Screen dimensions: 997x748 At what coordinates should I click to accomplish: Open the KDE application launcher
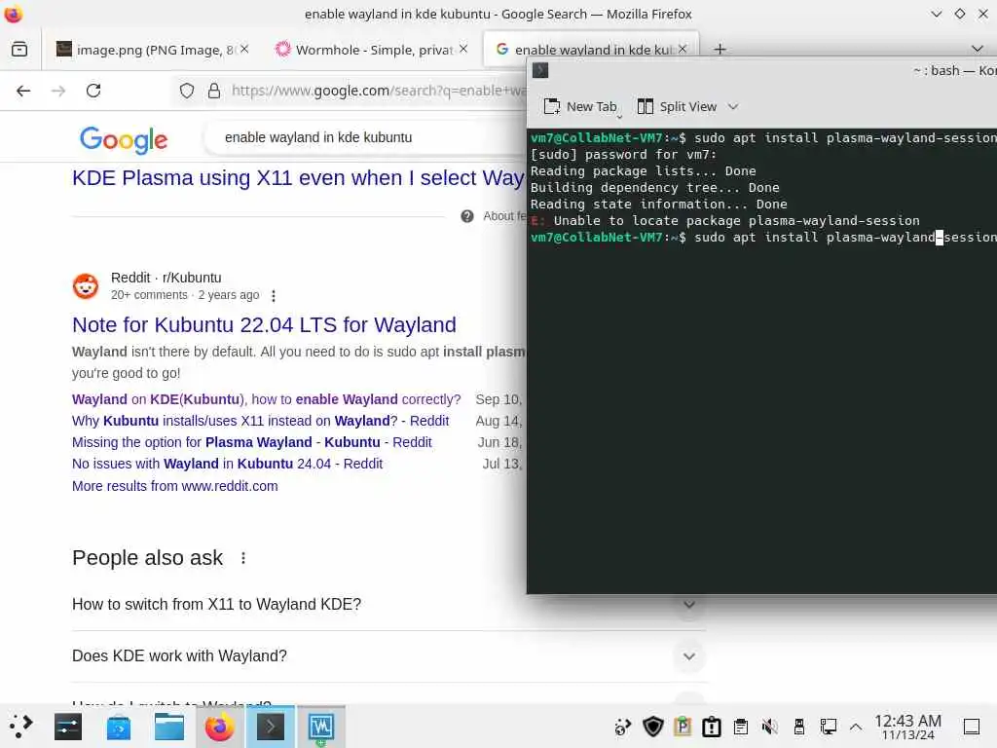tap(20, 726)
